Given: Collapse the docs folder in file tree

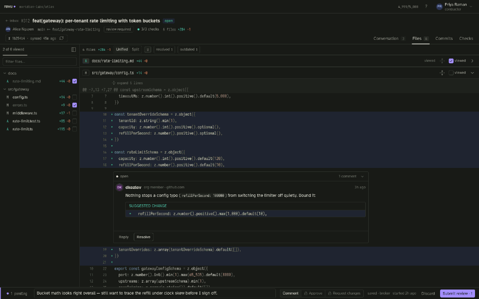Looking at the screenshot, I should (4, 73).
